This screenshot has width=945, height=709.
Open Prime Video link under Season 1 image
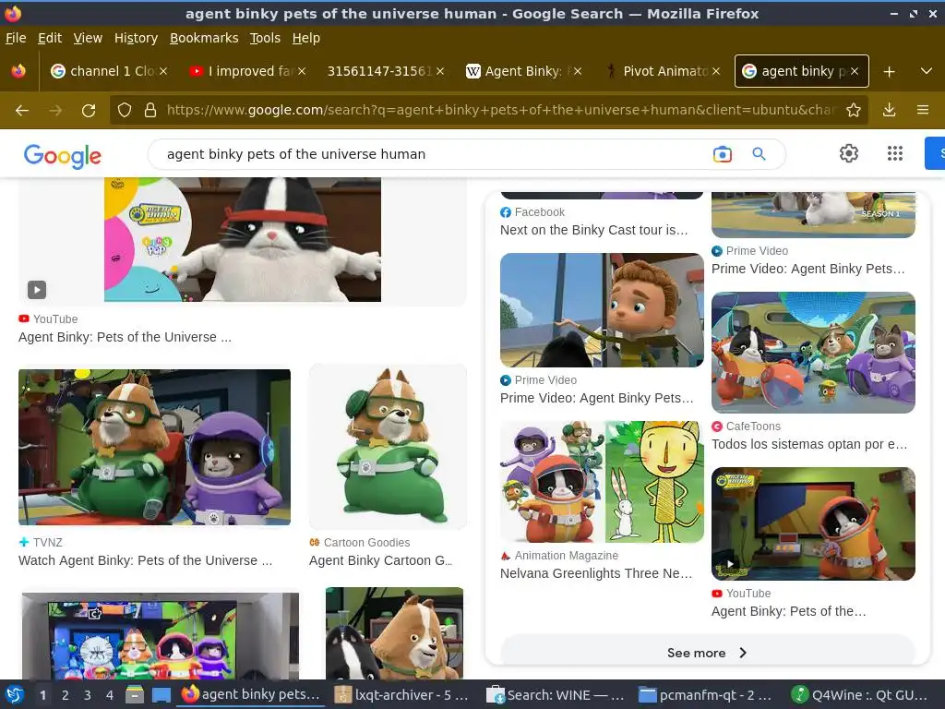click(807, 269)
